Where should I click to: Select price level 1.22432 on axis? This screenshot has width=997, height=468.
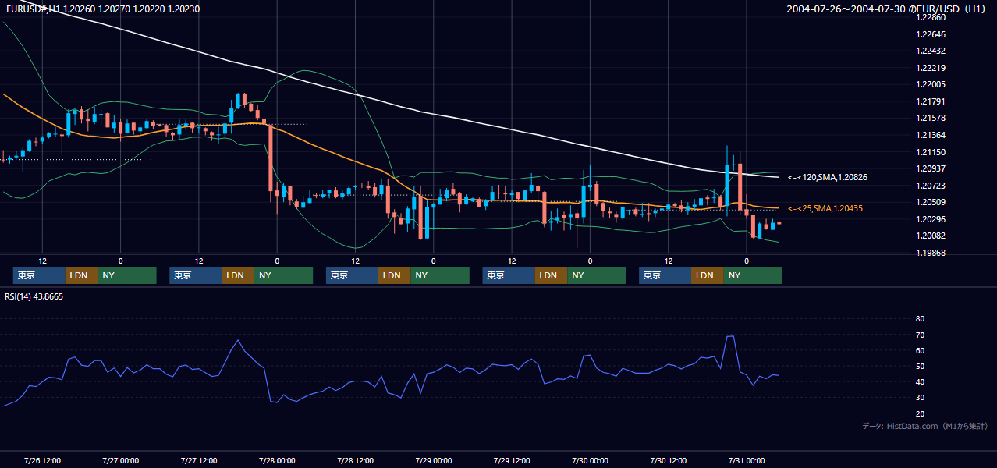pyautogui.click(x=931, y=51)
